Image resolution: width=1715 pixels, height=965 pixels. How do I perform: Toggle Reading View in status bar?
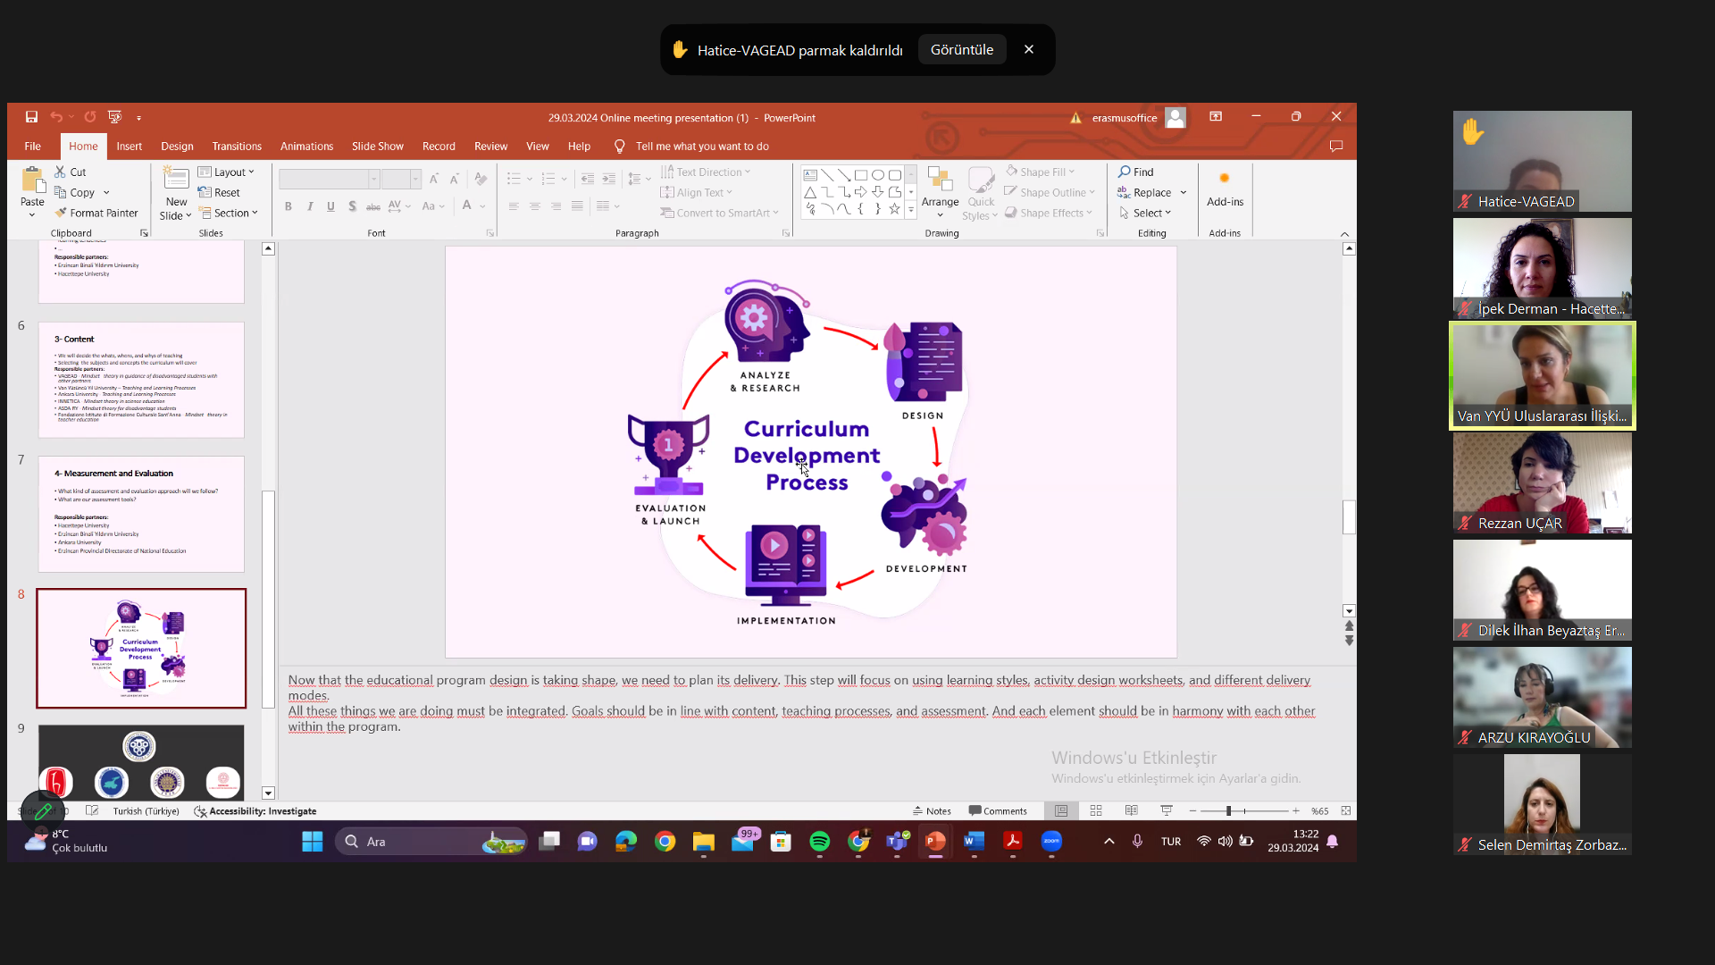(x=1132, y=810)
